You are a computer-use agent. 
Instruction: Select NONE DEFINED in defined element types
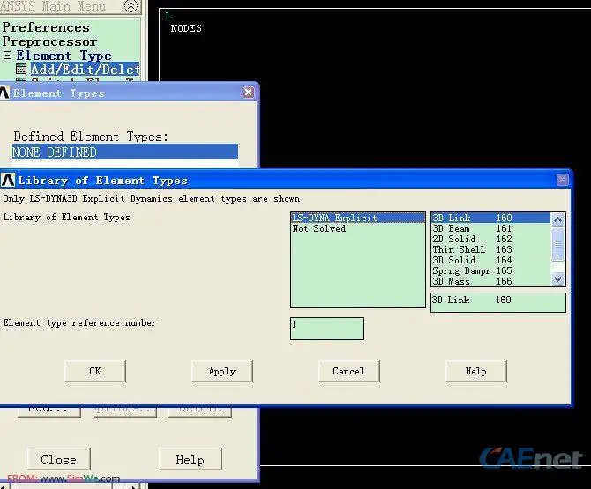[x=124, y=152]
